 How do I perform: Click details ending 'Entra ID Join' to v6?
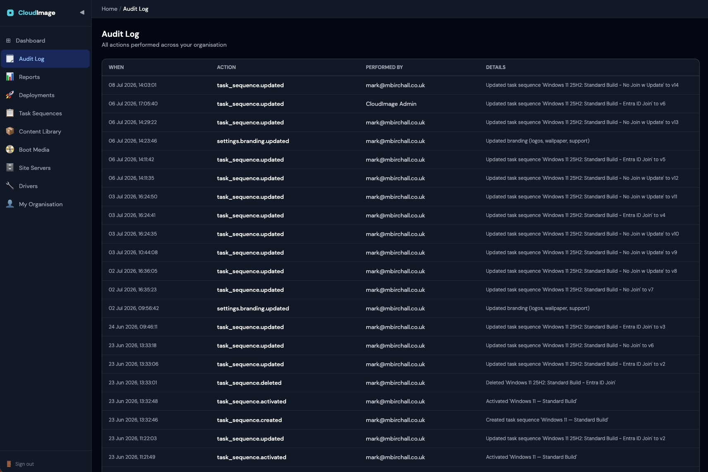[576, 104]
